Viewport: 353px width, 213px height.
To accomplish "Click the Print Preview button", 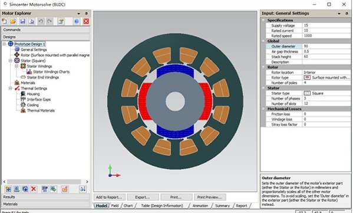I will pos(210,197).
